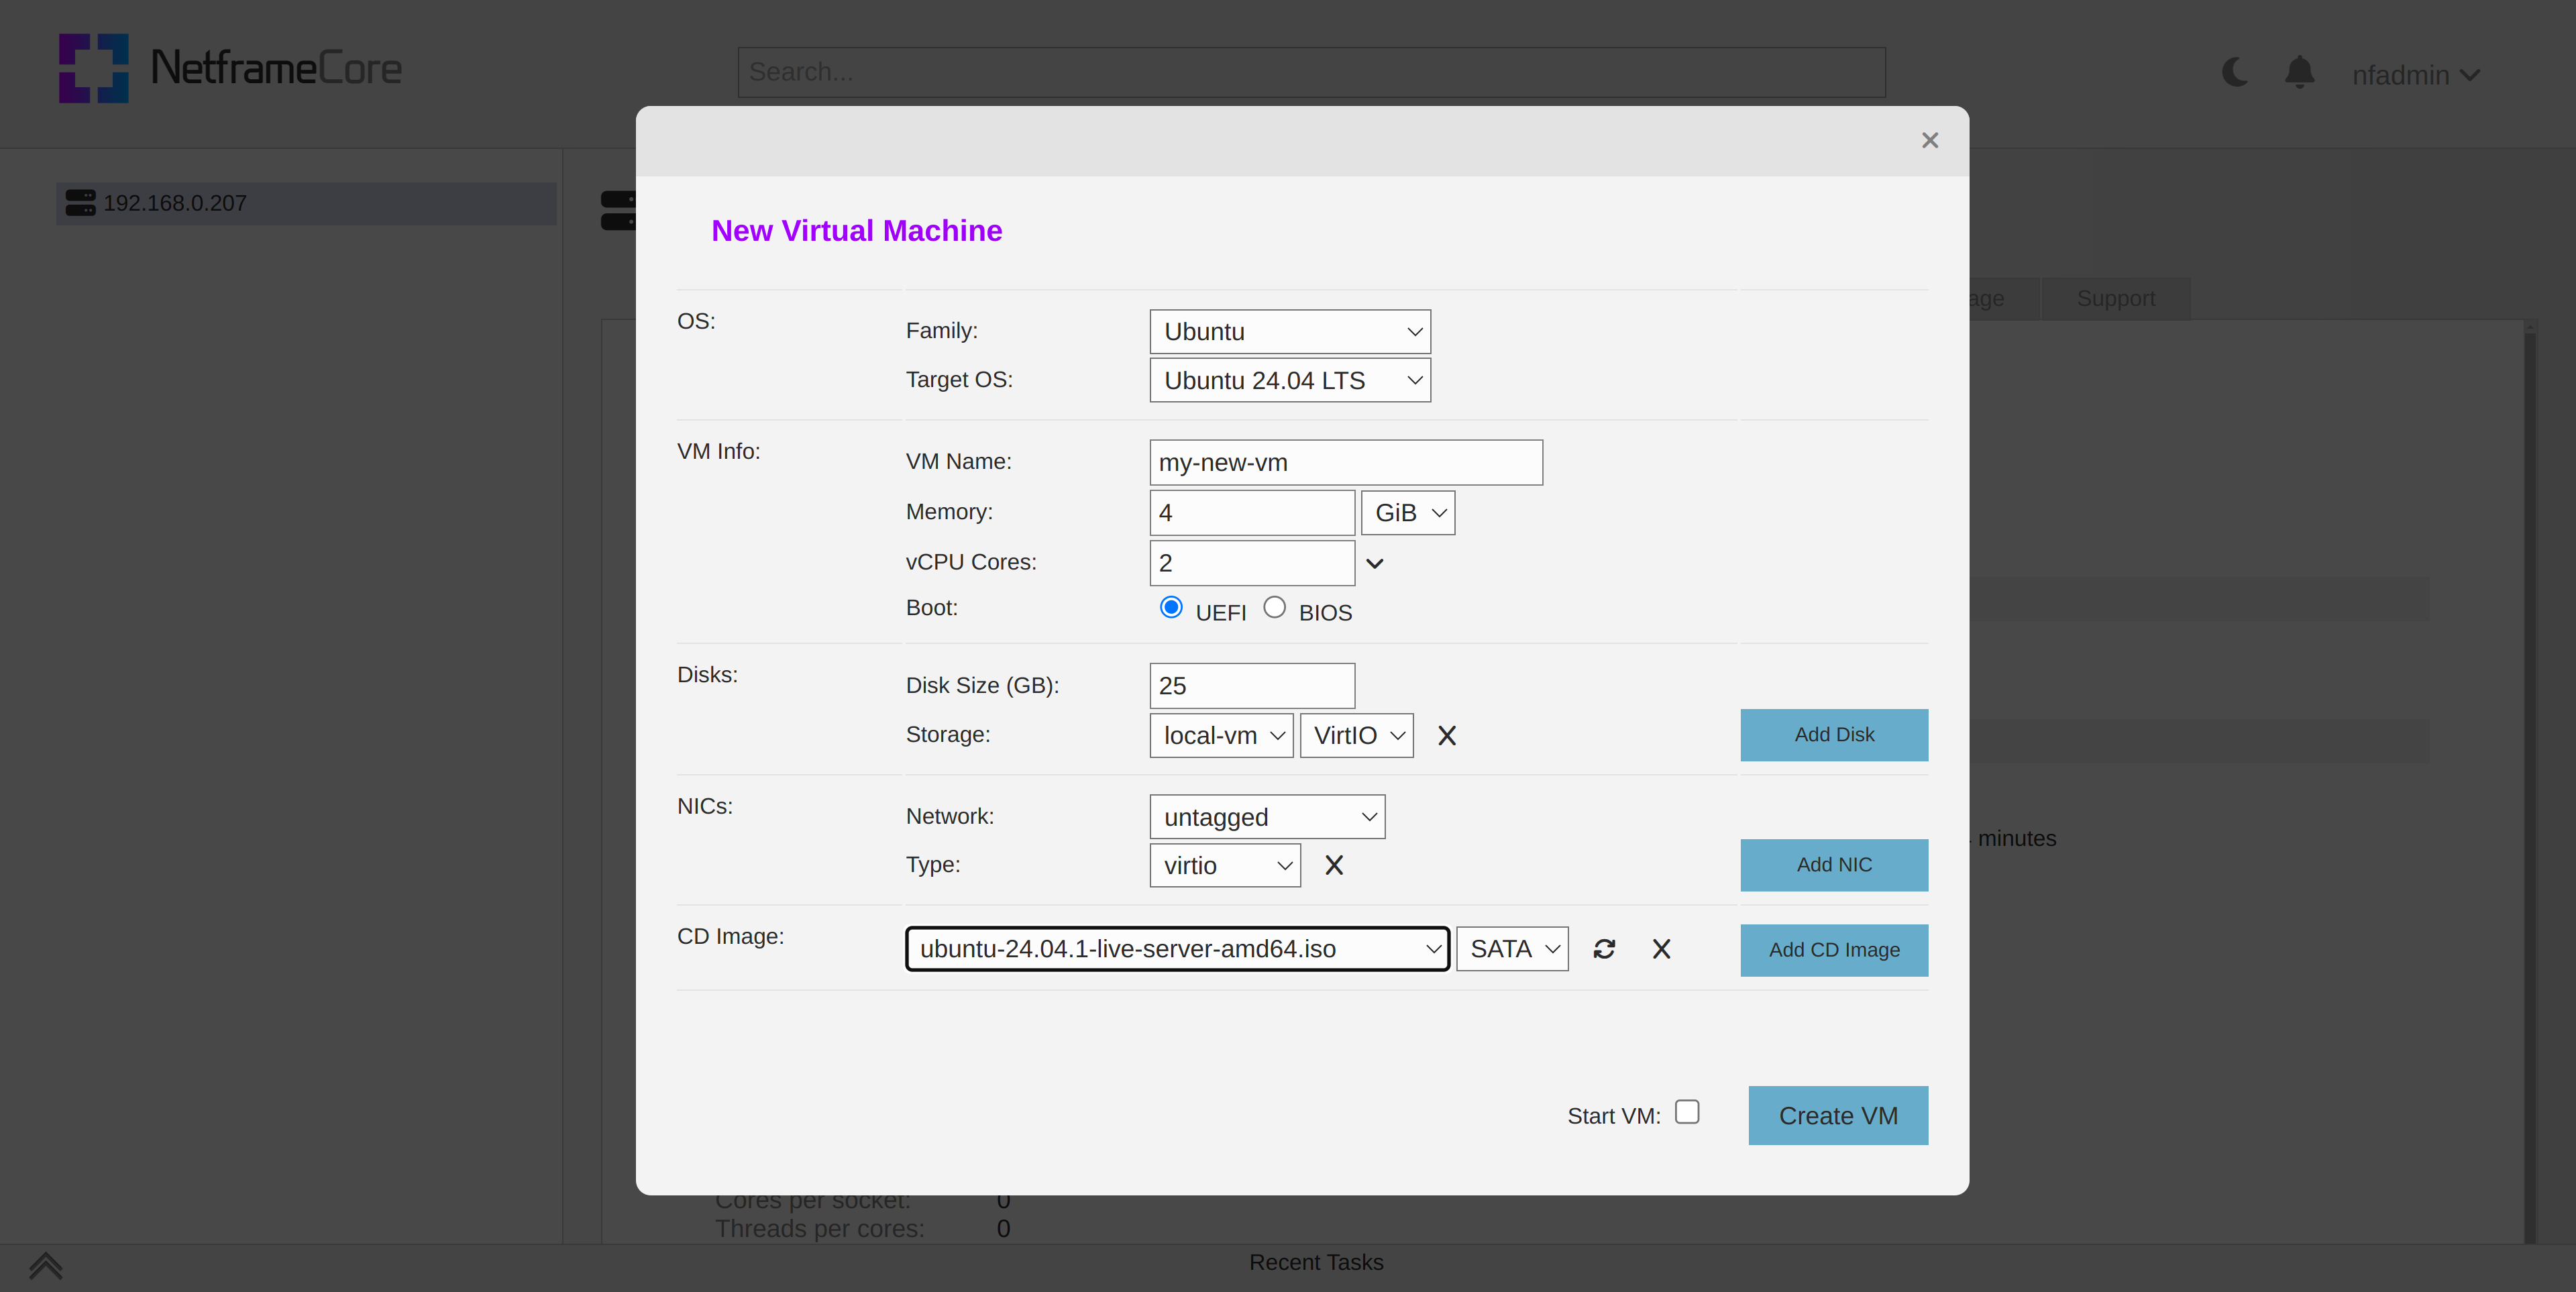Open the memory unit GiB dropdown

point(1408,513)
